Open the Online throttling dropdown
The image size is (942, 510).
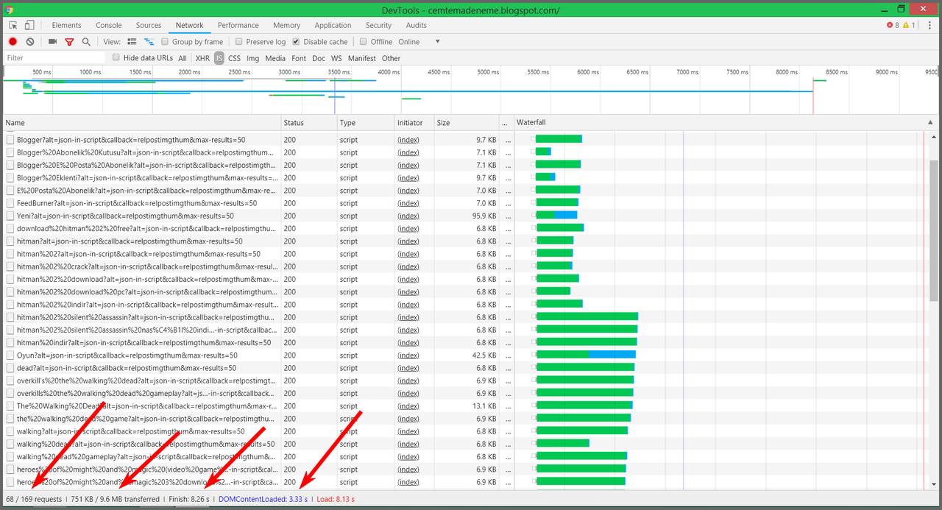point(419,42)
